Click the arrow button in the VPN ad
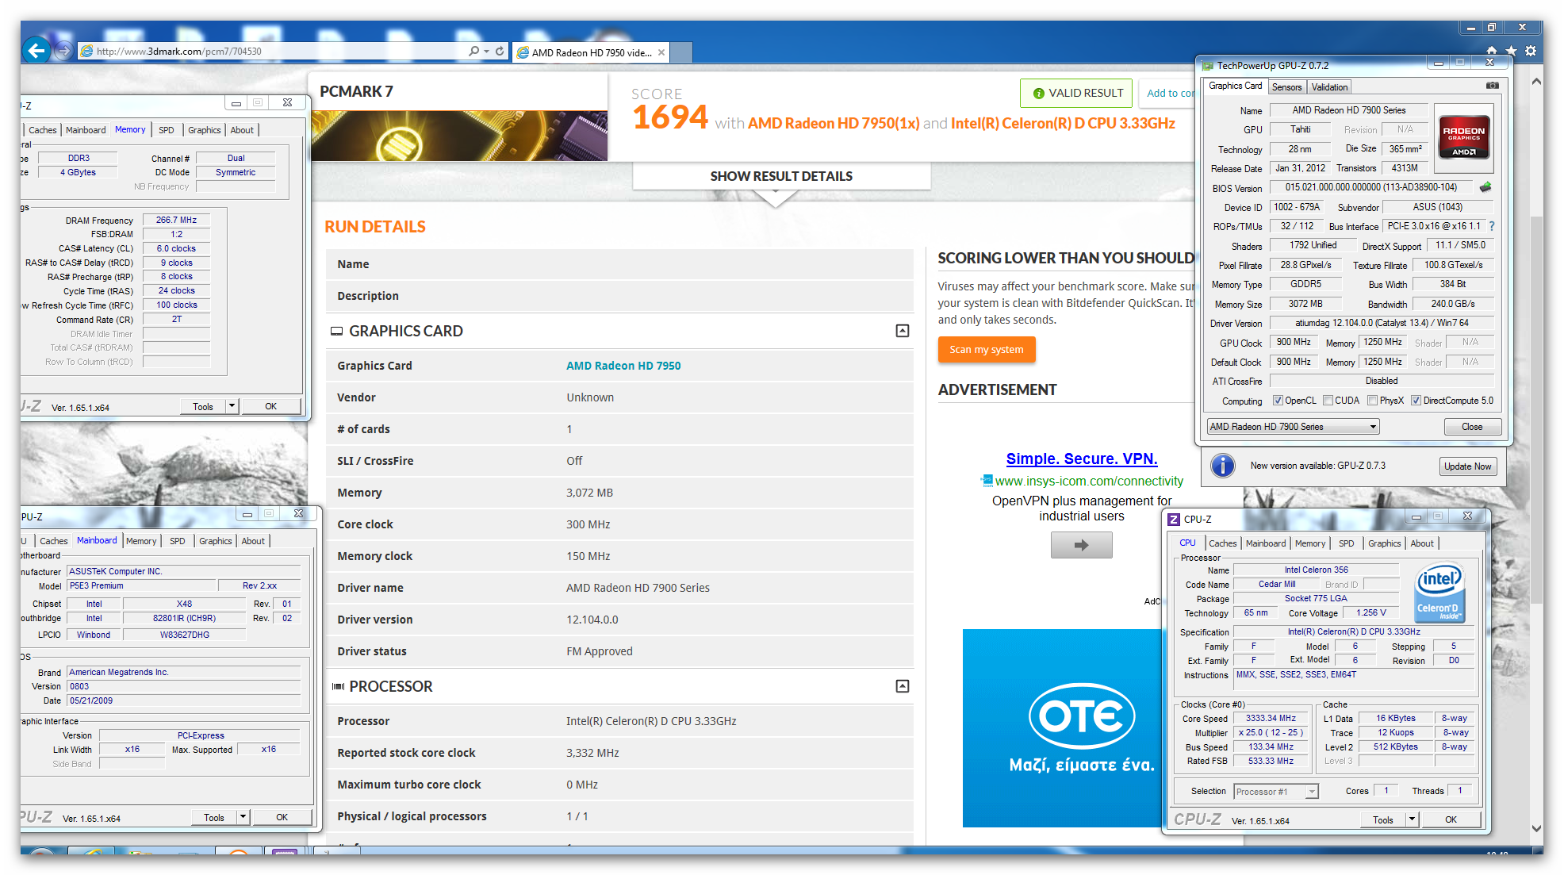 [x=1081, y=545]
